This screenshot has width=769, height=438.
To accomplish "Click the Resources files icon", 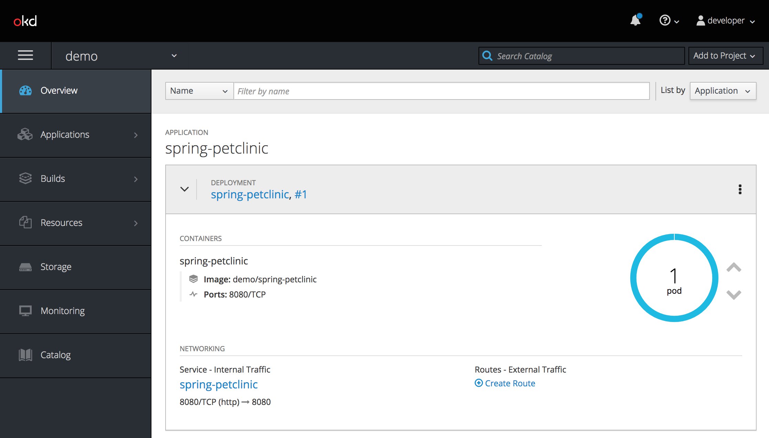I will coord(25,222).
